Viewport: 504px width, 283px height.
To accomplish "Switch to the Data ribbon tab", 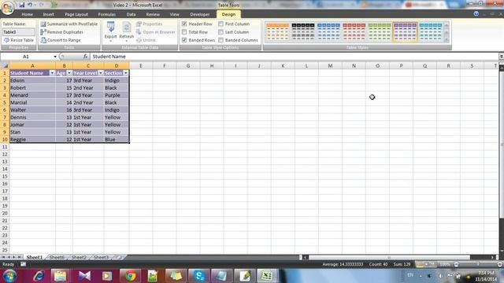I will coord(132,14).
